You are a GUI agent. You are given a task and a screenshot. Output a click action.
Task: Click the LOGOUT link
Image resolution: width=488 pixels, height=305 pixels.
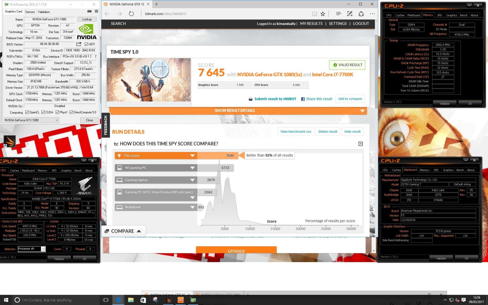pyautogui.click(x=361, y=24)
